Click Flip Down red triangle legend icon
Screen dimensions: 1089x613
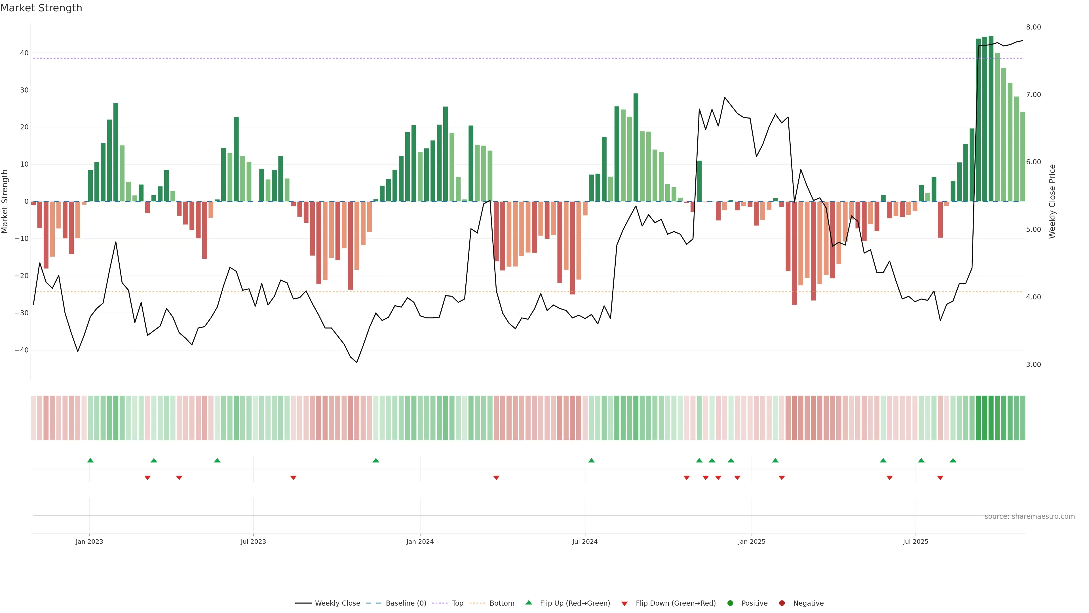coord(624,603)
